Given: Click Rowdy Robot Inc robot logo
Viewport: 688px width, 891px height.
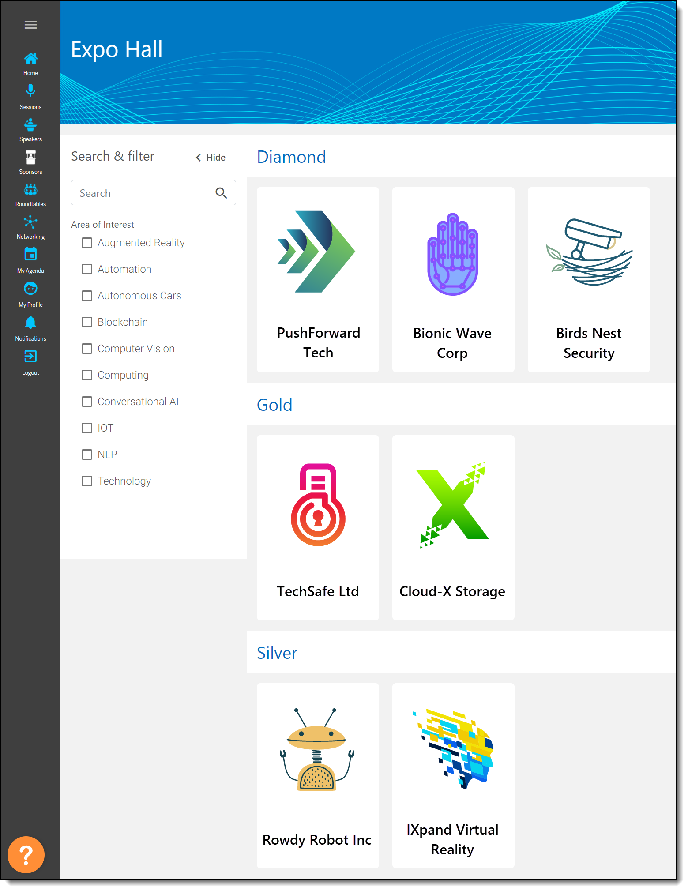Looking at the screenshot, I should pyautogui.click(x=317, y=749).
